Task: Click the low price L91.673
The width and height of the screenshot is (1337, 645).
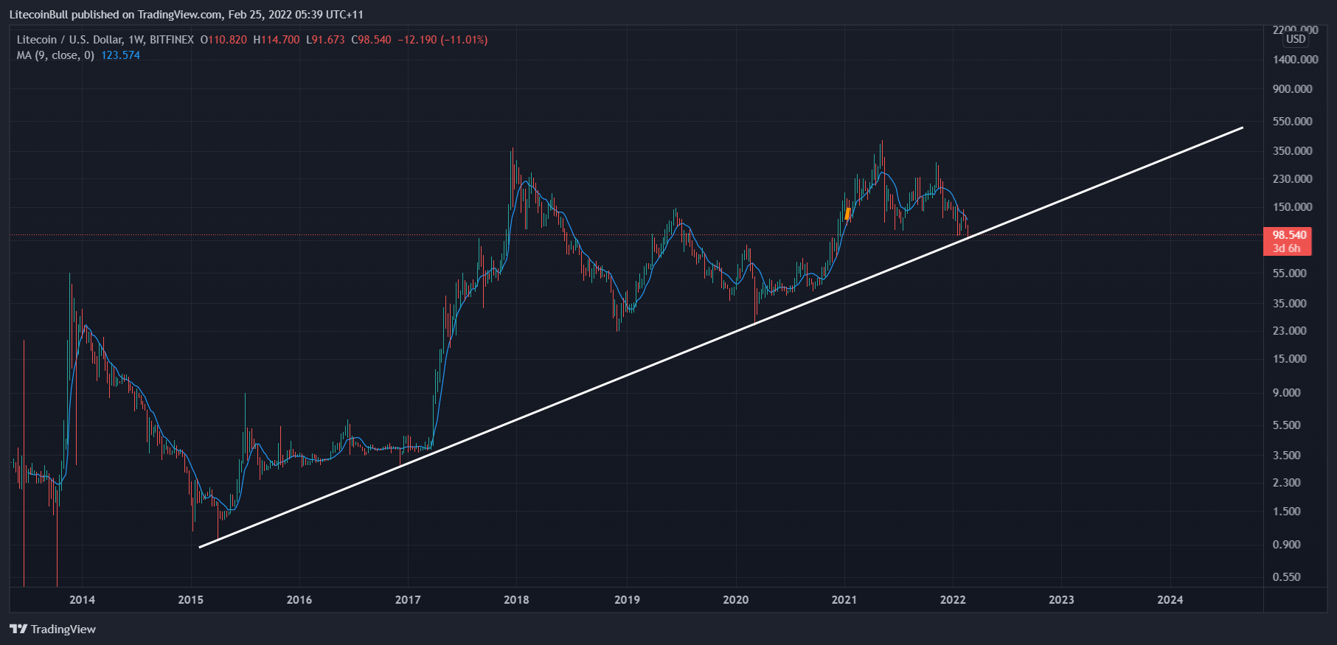Action: [325, 40]
